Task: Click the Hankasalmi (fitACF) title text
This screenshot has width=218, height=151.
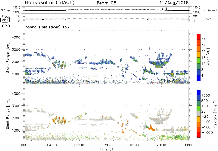Action: 50,3
